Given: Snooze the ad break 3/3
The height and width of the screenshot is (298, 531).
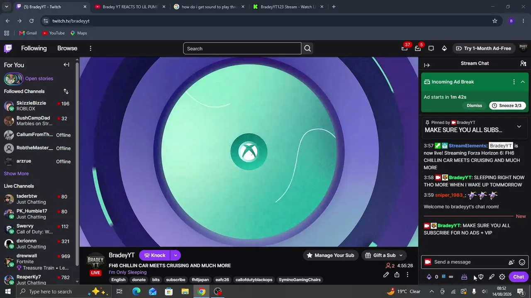Looking at the screenshot, I should (x=508, y=106).
